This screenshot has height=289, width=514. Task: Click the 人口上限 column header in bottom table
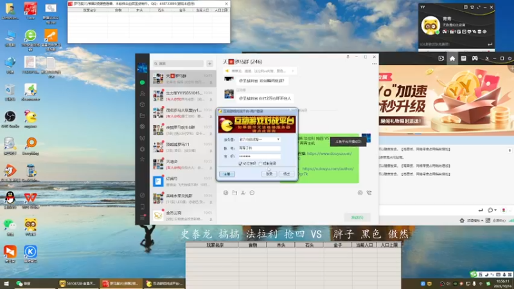coord(389,245)
